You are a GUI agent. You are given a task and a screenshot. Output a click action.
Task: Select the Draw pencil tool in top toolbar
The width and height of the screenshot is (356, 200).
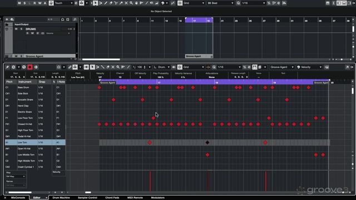click(x=106, y=3)
